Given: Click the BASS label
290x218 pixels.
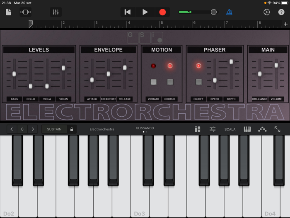Looking at the screenshot, I should click(x=14, y=99).
